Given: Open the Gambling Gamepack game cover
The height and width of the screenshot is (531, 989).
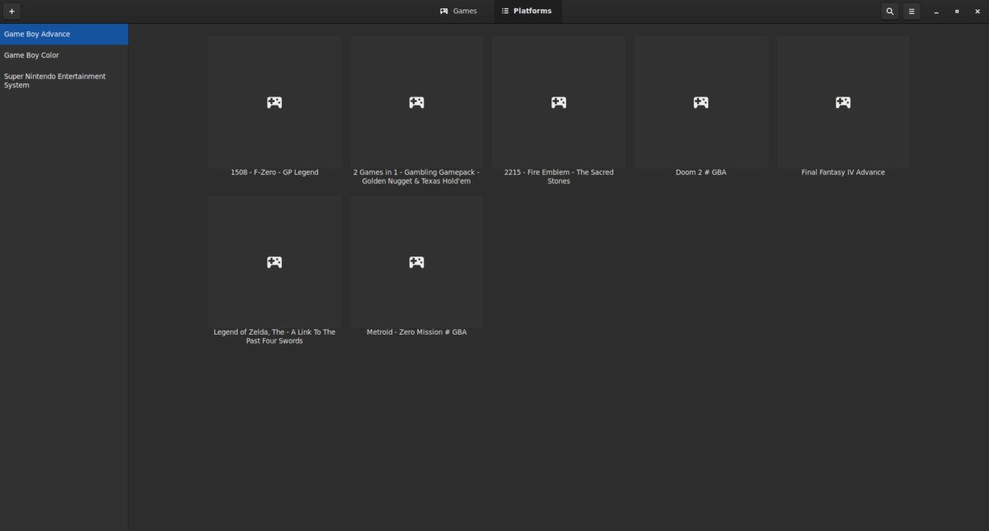Looking at the screenshot, I should pos(416,102).
